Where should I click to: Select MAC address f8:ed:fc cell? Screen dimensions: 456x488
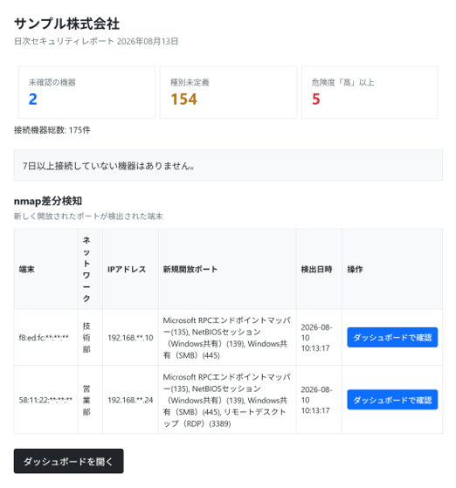click(x=44, y=338)
